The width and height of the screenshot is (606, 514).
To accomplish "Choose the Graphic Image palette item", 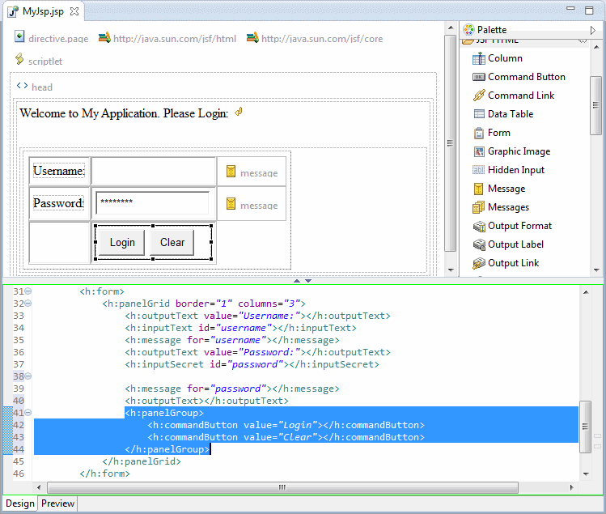I will [x=518, y=151].
